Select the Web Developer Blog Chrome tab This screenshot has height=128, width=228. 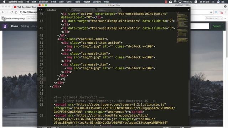pyautogui.click(x=25, y=7)
